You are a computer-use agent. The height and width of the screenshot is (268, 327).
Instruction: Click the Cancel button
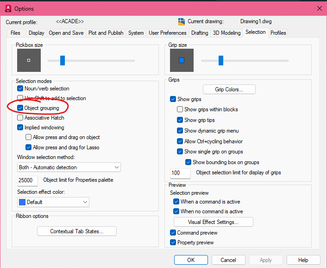pos(228,260)
